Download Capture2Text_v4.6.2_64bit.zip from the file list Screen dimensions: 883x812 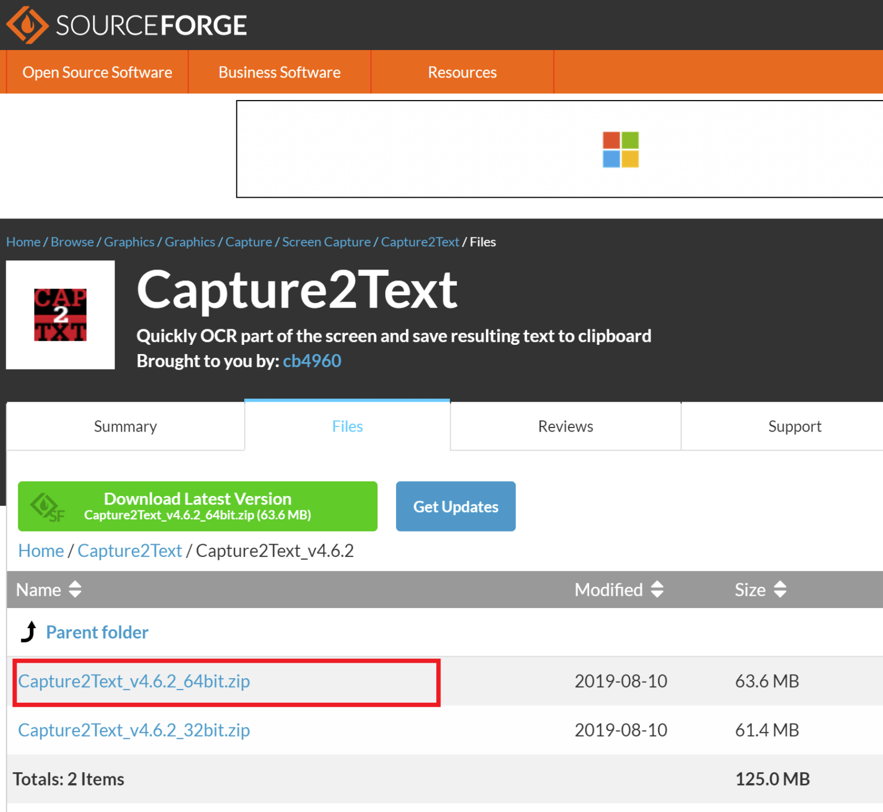pyautogui.click(x=134, y=681)
